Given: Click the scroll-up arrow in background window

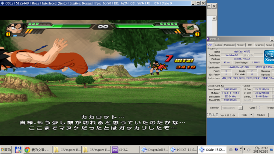Looking at the screenshot, I should (x=214, y=18).
